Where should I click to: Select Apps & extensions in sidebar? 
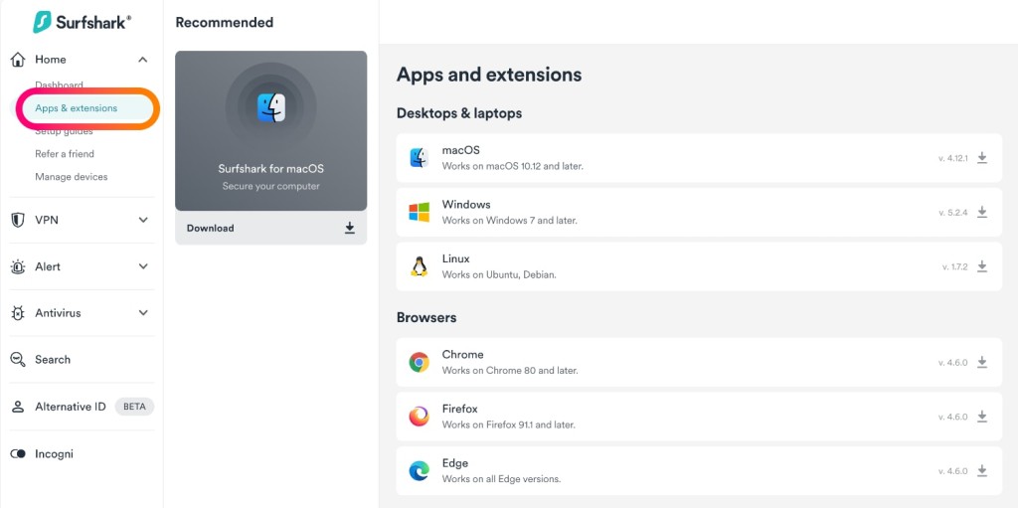coord(76,107)
